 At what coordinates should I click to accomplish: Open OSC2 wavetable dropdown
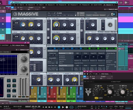click(23, 32)
